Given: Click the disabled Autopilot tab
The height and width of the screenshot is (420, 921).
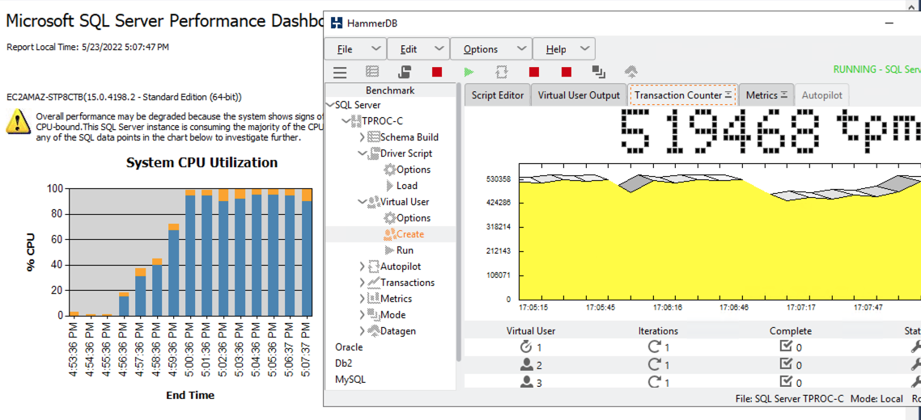Looking at the screenshot, I should (x=821, y=95).
